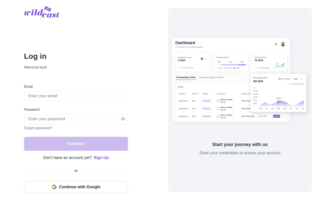Click the device usage progress bar in preview
Image resolution: width=320 pixels, height=200 pixels.
[x=231, y=65]
